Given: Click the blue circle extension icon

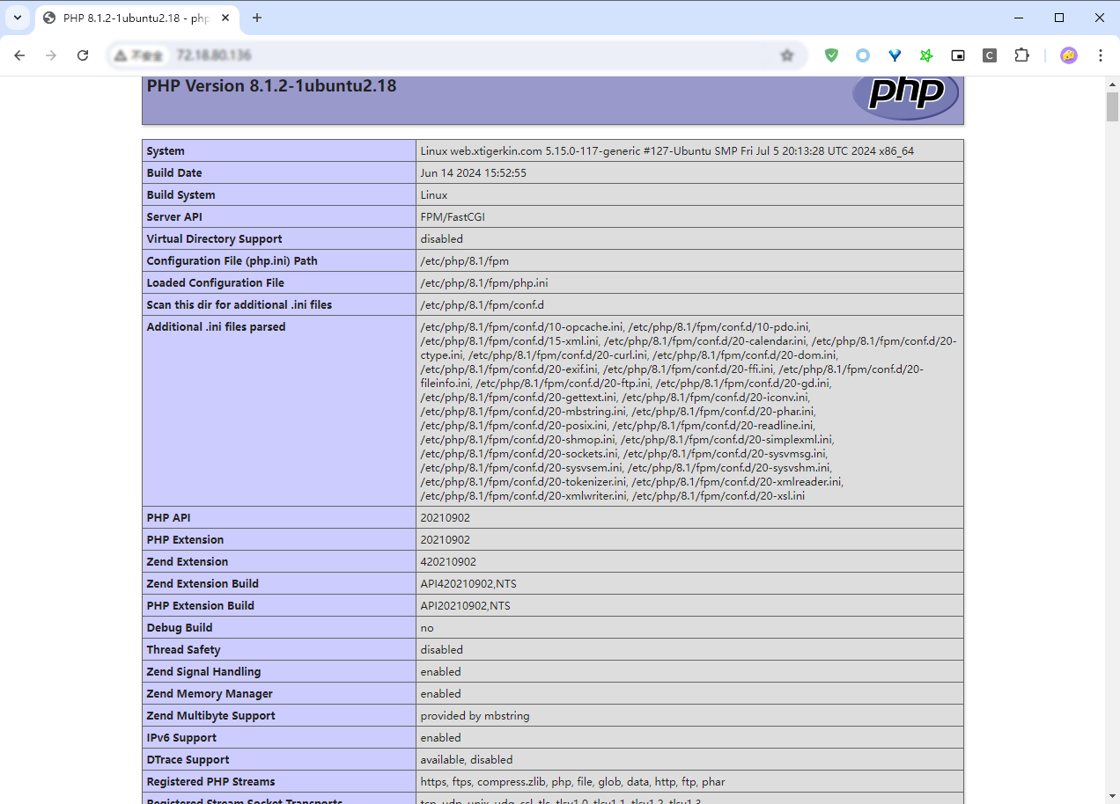Looking at the screenshot, I should coord(863,55).
